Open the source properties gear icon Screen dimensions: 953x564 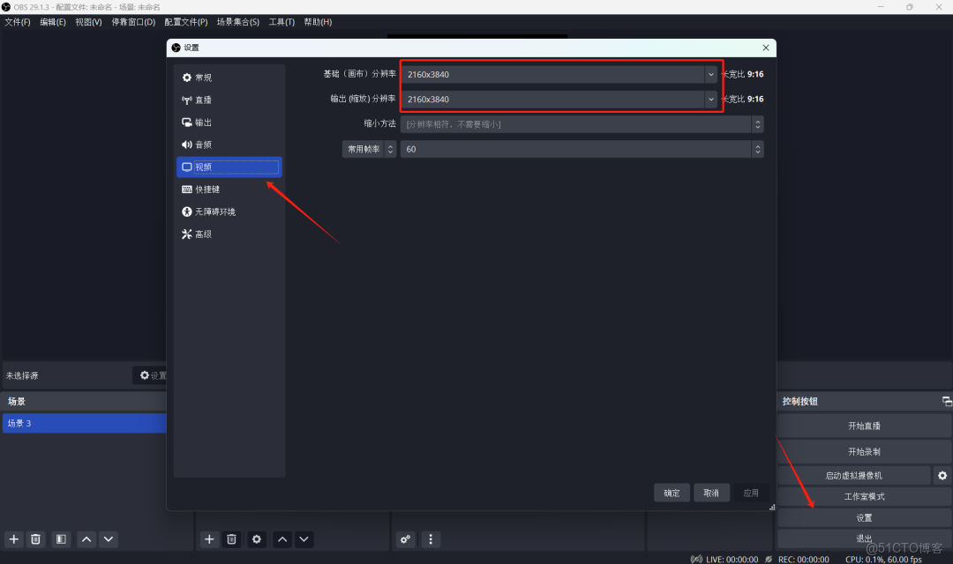tap(256, 538)
